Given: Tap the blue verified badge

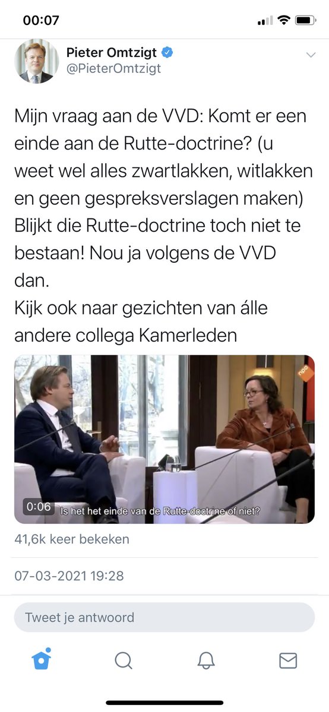Looking at the screenshot, I should tap(167, 53).
